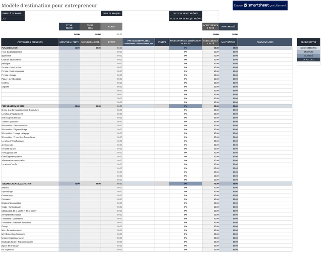
Task: Select the 'Permis - Environnement' row label
Action: point(13,71)
